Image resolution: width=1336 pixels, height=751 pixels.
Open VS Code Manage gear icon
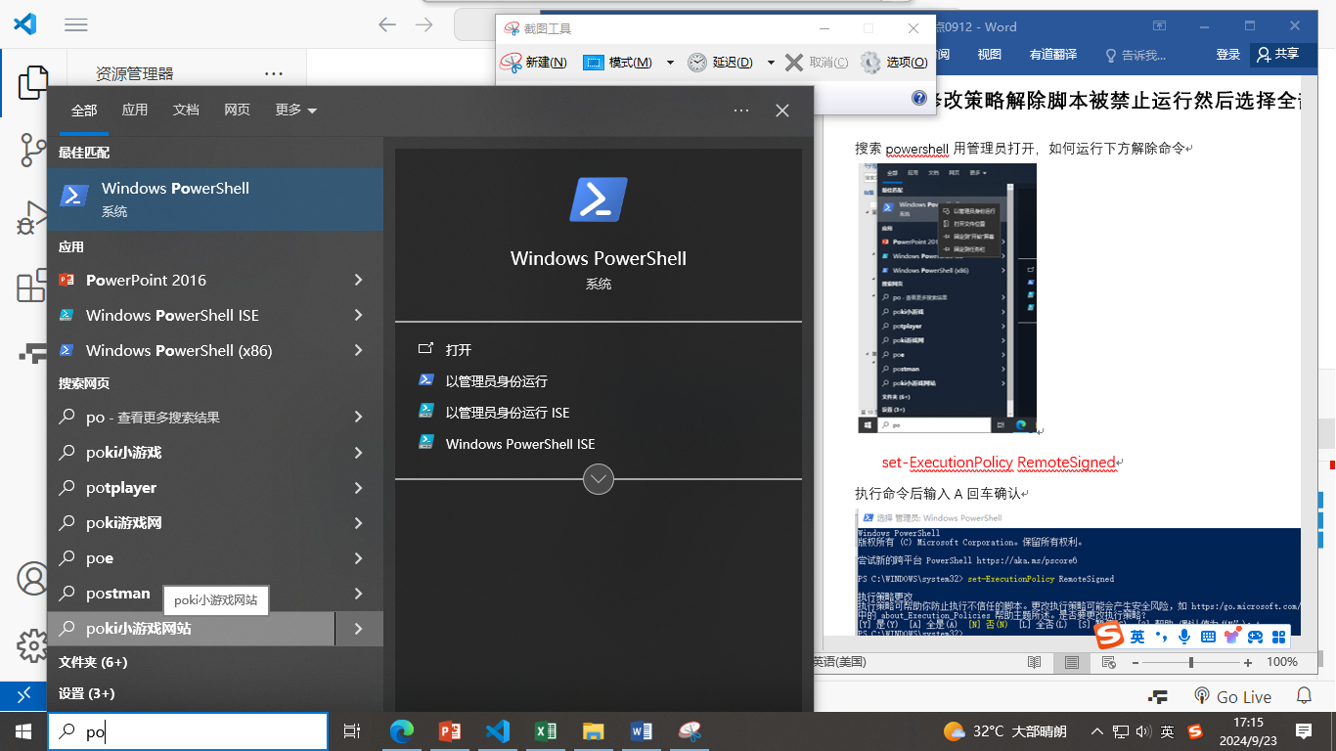pyautogui.click(x=33, y=645)
